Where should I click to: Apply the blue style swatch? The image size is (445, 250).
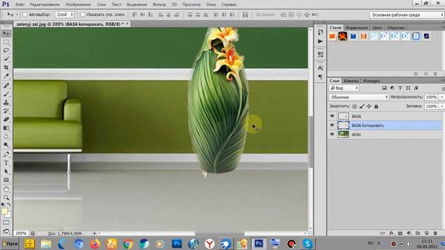[353, 36]
